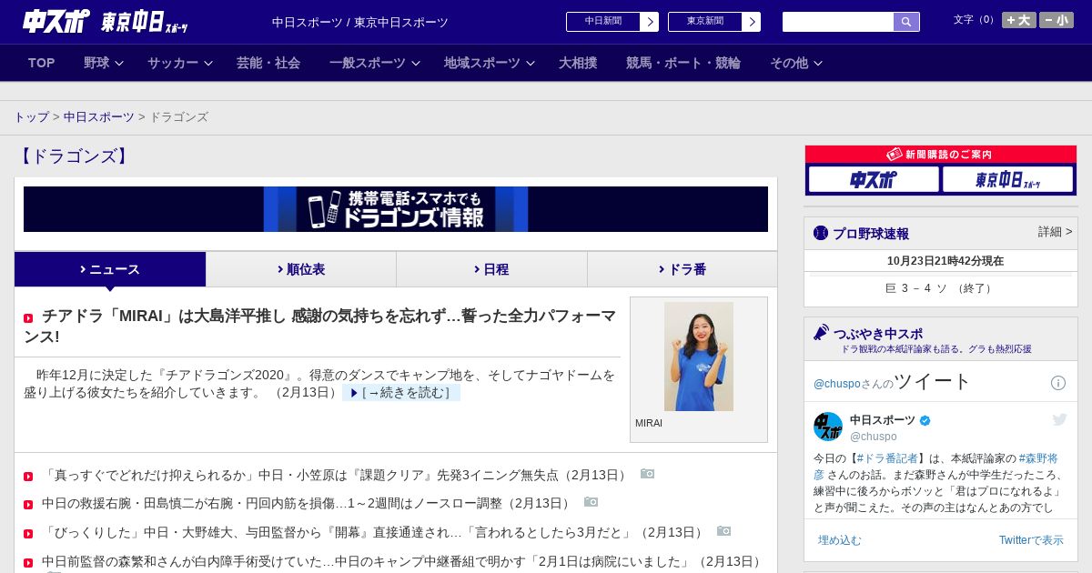
Task: Open プロ野球速報 details link
Action: point(1056,232)
